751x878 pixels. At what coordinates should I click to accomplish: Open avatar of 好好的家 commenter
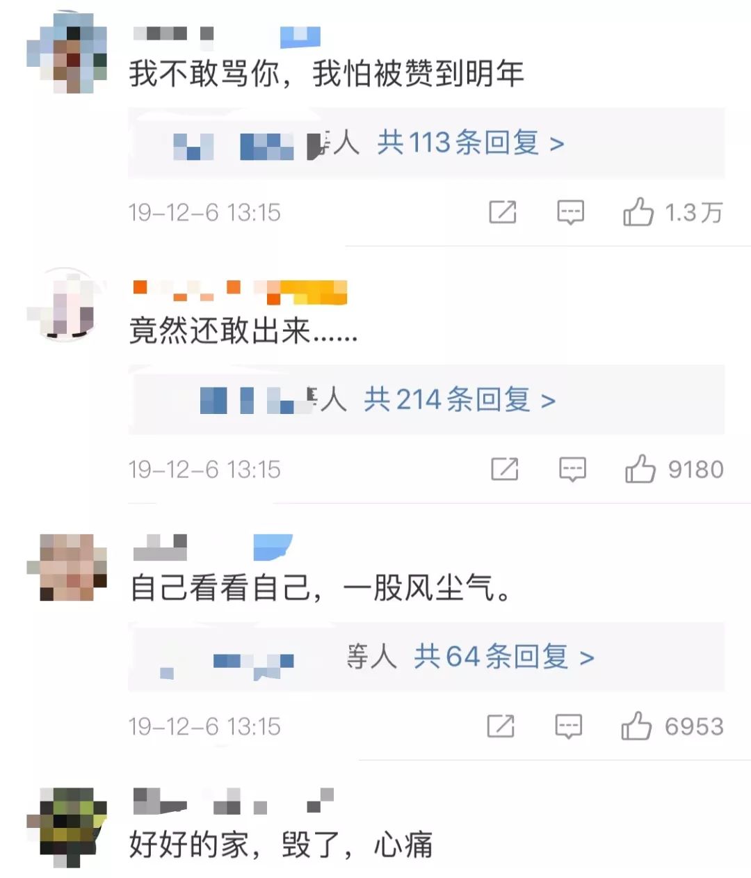(x=67, y=827)
